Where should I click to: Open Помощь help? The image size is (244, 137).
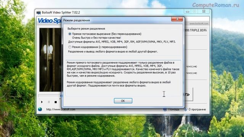(172, 109)
